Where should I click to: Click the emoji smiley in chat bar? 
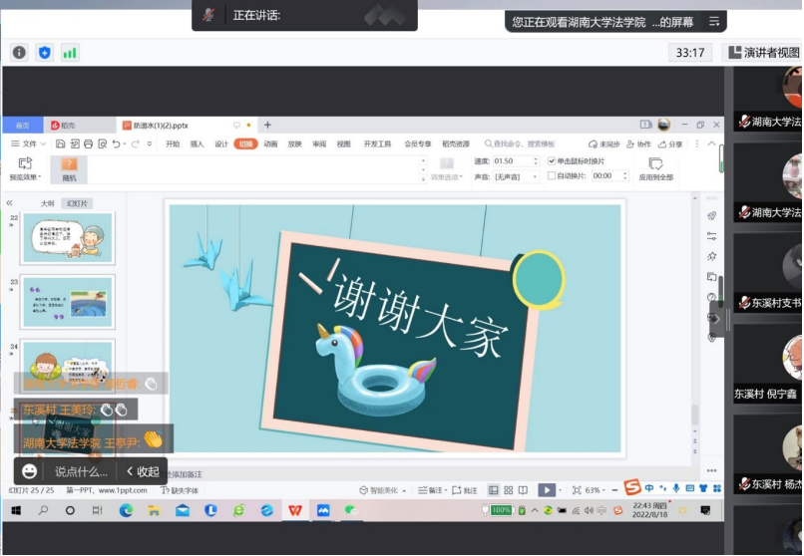pos(30,471)
